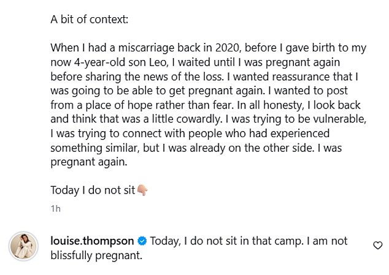Viewport: 389px width, 275px height.
Task: Click the blue verified badge icon
Action: pyautogui.click(x=142, y=239)
